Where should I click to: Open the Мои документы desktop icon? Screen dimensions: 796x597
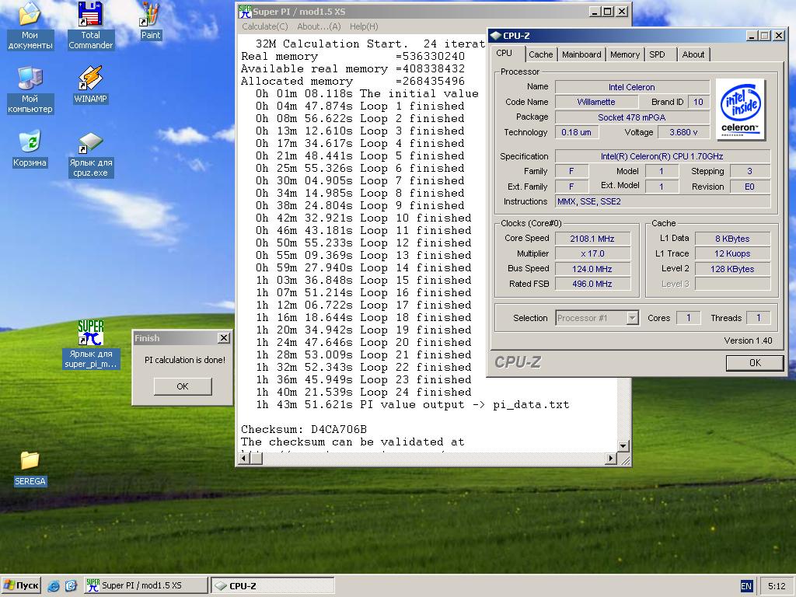[x=30, y=26]
